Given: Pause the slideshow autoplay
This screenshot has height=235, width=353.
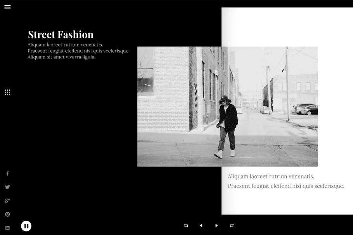Looking at the screenshot, I should (x=26, y=226).
